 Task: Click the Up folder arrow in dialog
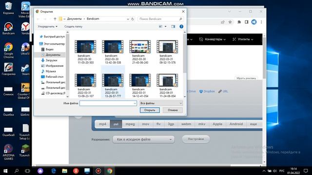[55, 19]
